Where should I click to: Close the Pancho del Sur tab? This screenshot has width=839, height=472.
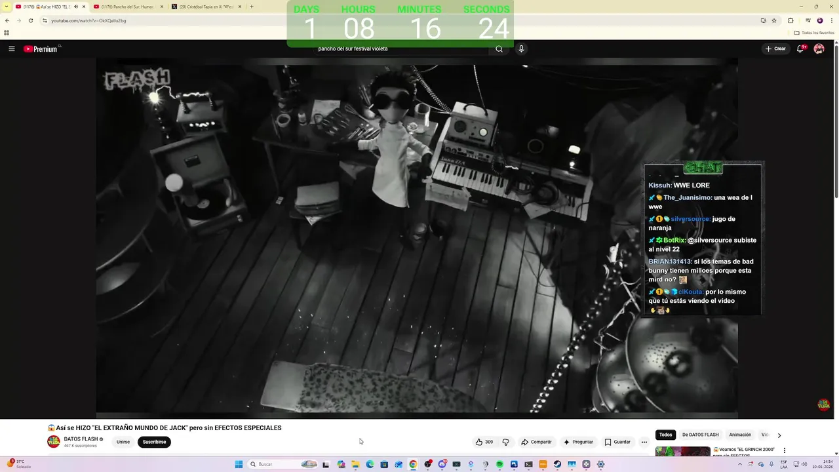pos(161,7)
